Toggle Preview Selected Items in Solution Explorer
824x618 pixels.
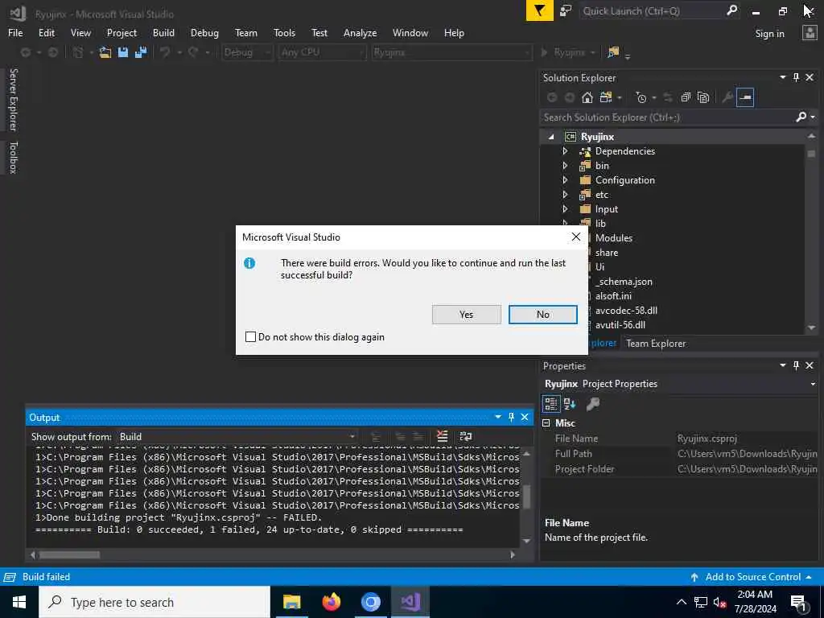coord(745,97)
